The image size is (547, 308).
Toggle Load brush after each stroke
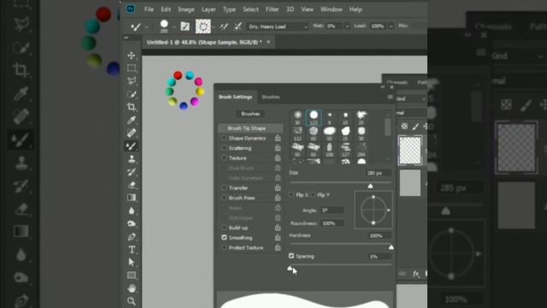(224, 27)
